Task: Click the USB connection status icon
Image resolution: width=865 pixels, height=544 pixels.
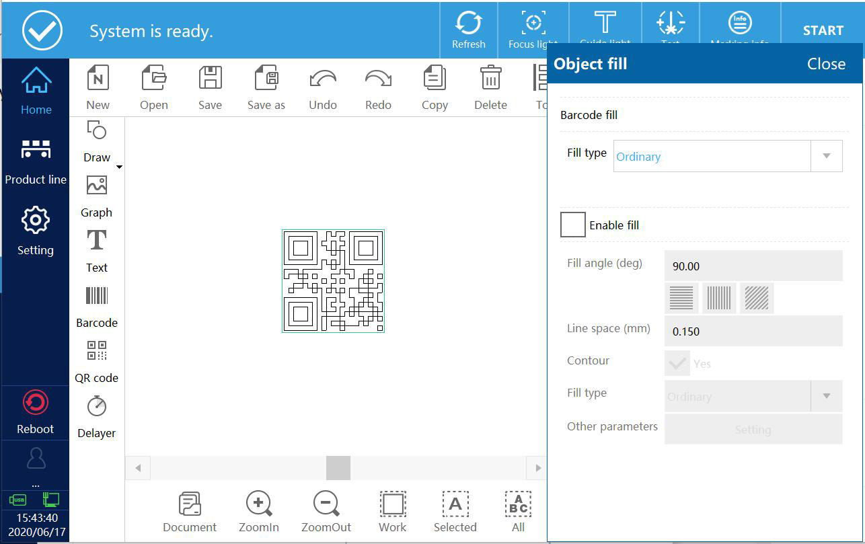Action: coord(18,500)
